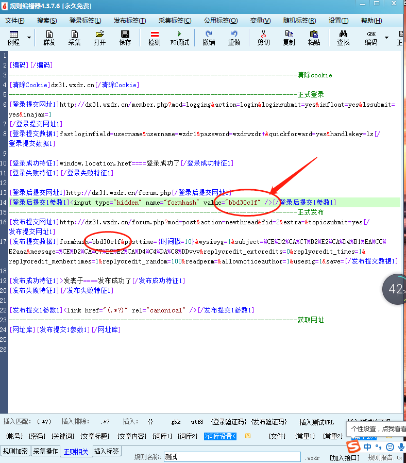Click the 加入接口 button
The width and height of the screenshot is (406, 463).
click(x=345, y=457)
